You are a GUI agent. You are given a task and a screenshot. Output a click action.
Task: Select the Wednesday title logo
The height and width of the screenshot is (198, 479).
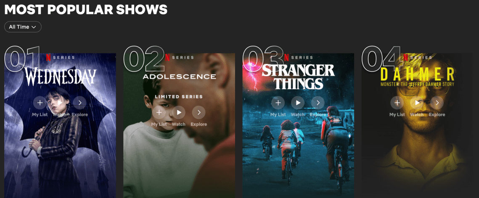60,77
